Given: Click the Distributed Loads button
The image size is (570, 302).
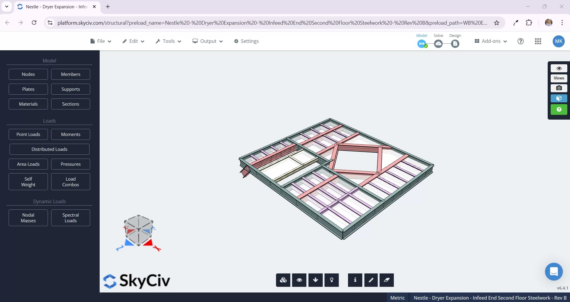Looking at the screenshot, I should pyautogui.click(x=49, y=149).
